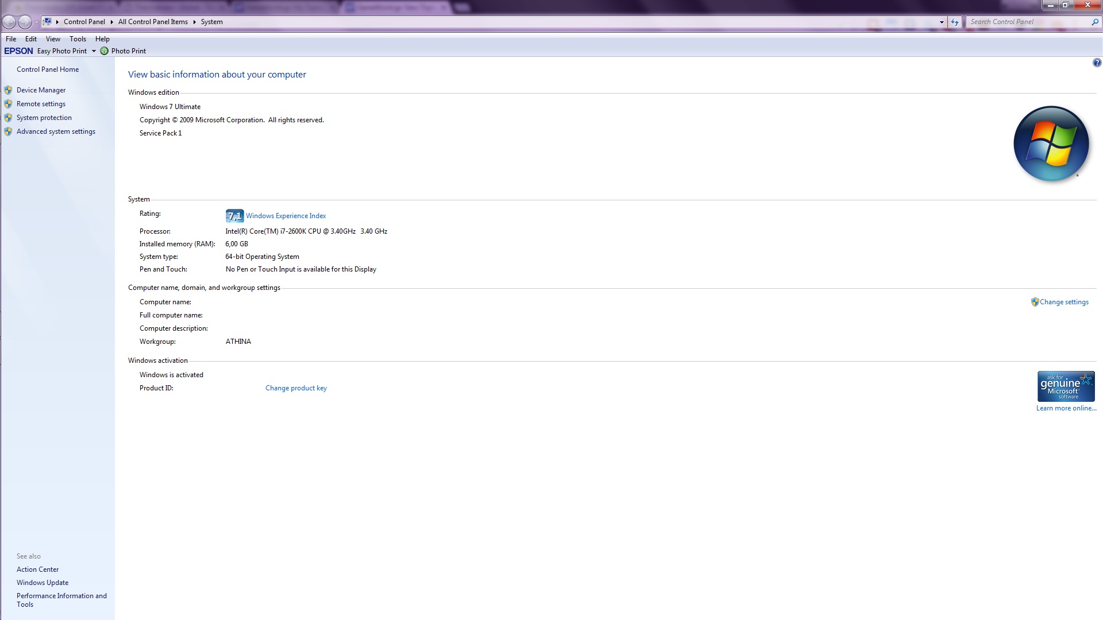Click the blue Help question-mark icon
Screen dimensions: 1103x620
pyautogui.click(x=1097, y=63)
